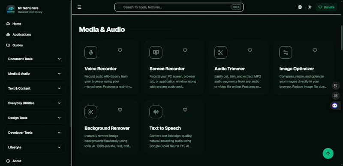This screenshot has height=166, width=343.
Task: Open the hamburger menu icon
Action: coord(79,7)
